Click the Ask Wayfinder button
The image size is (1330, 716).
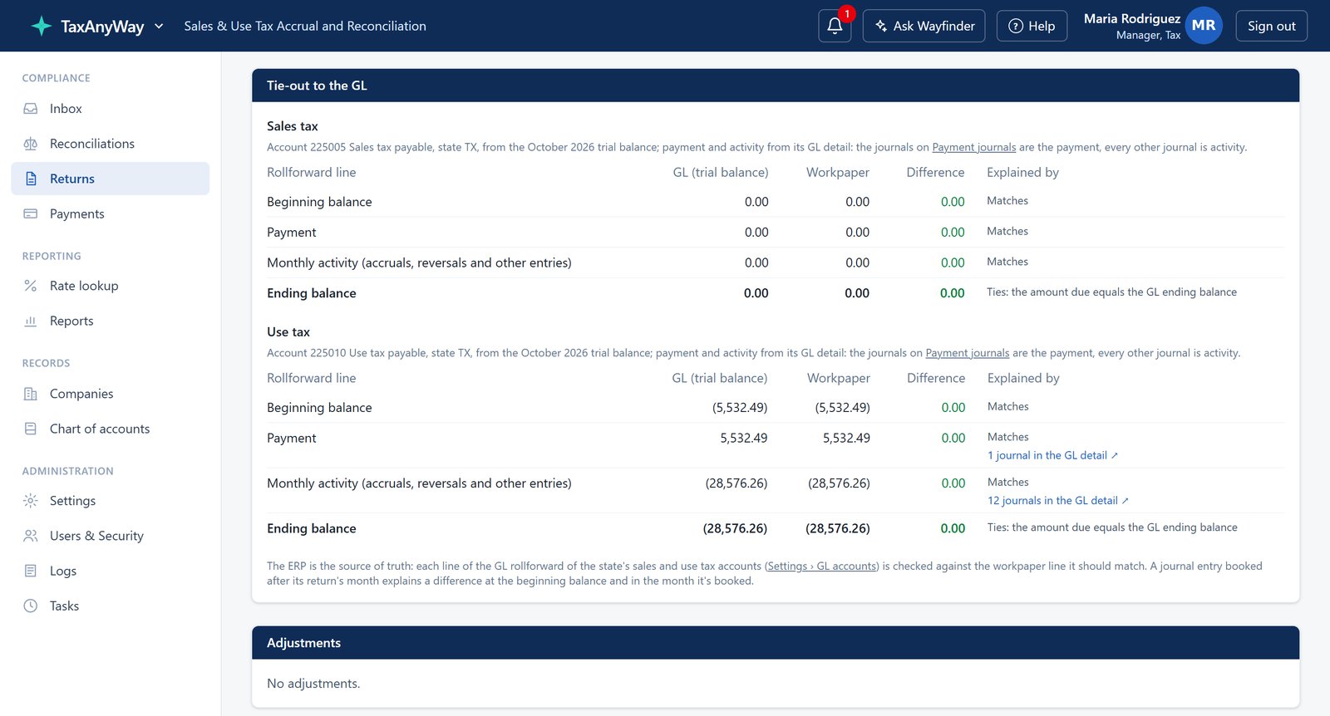(x=924, y=26)
